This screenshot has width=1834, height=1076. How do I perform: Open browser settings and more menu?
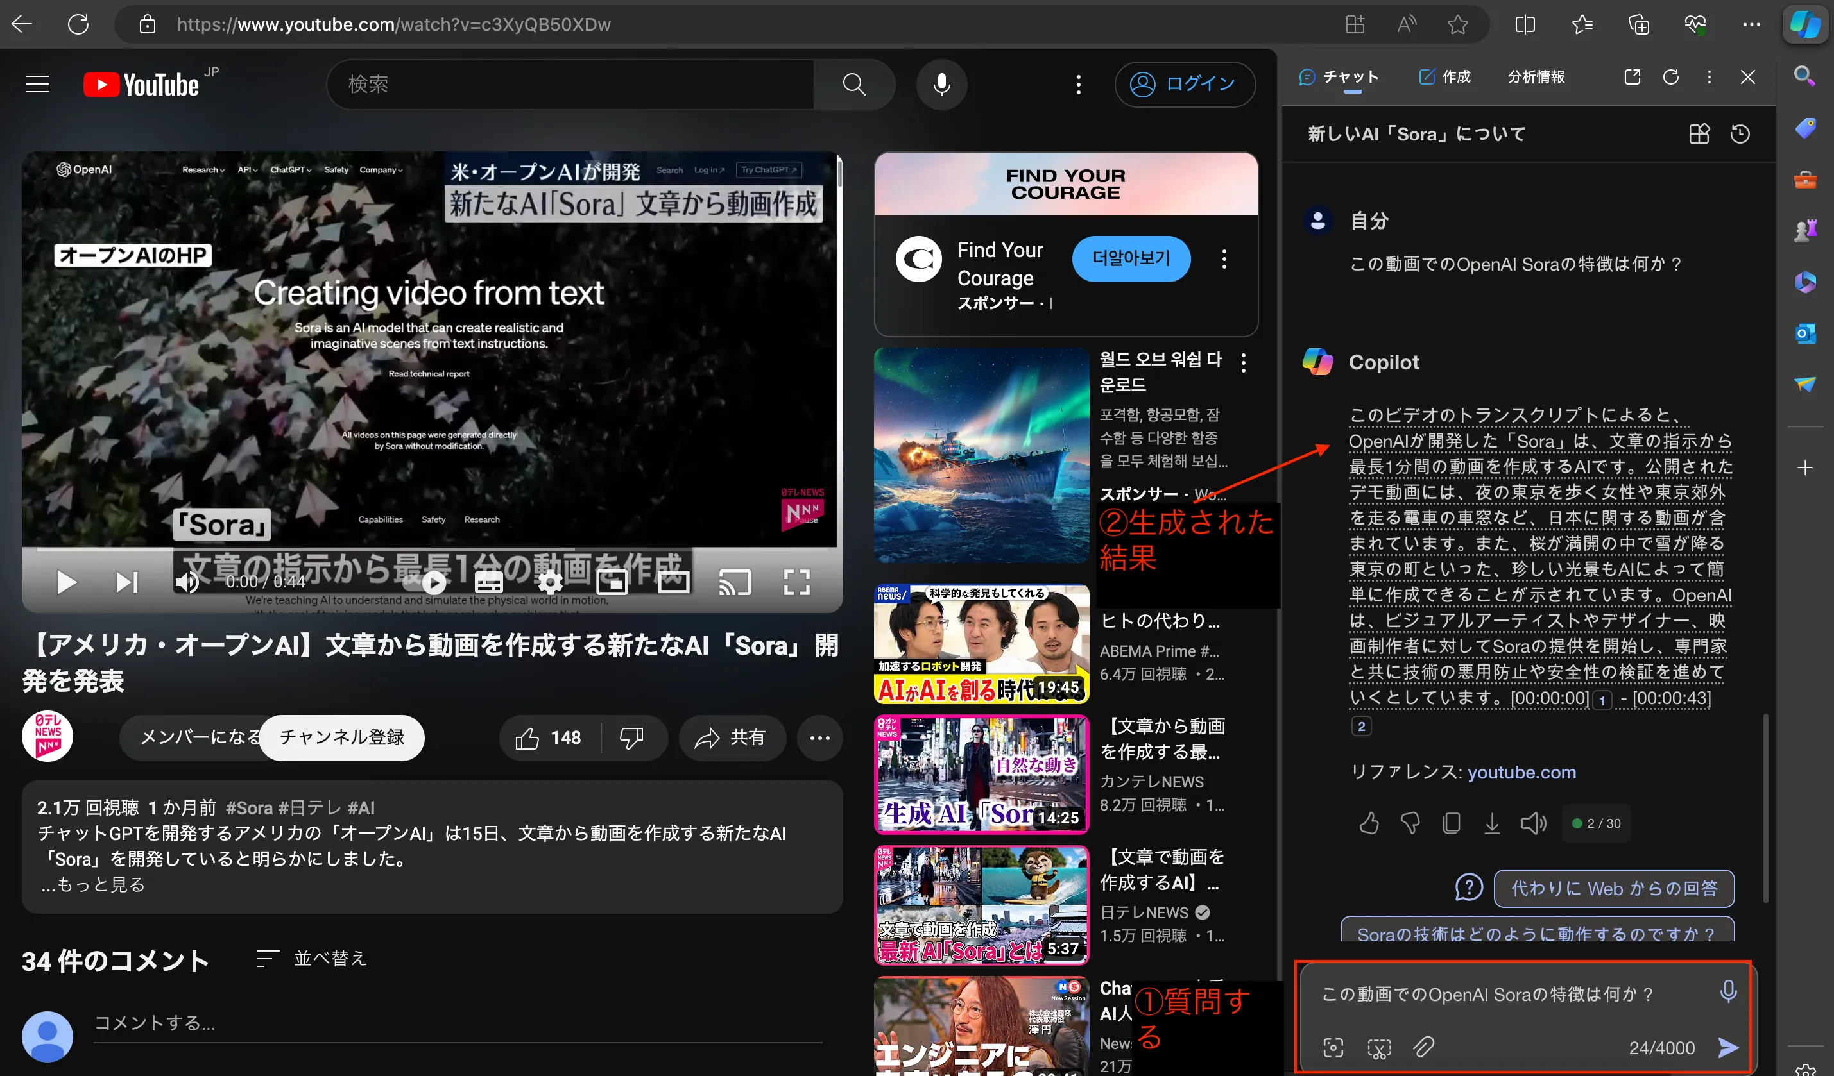[1752, 24]
